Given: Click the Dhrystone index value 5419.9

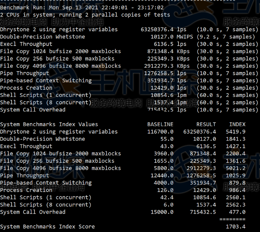Looking at the screenshot, I should [x=235, y=132].
